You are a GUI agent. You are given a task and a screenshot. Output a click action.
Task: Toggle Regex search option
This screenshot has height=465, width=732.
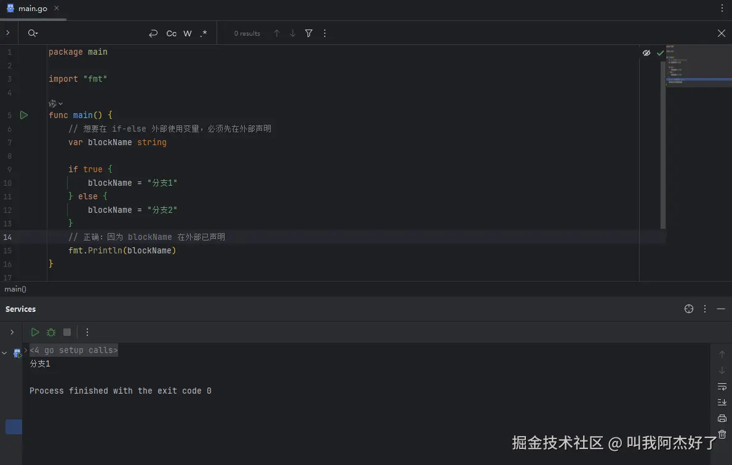coord(204,33)
